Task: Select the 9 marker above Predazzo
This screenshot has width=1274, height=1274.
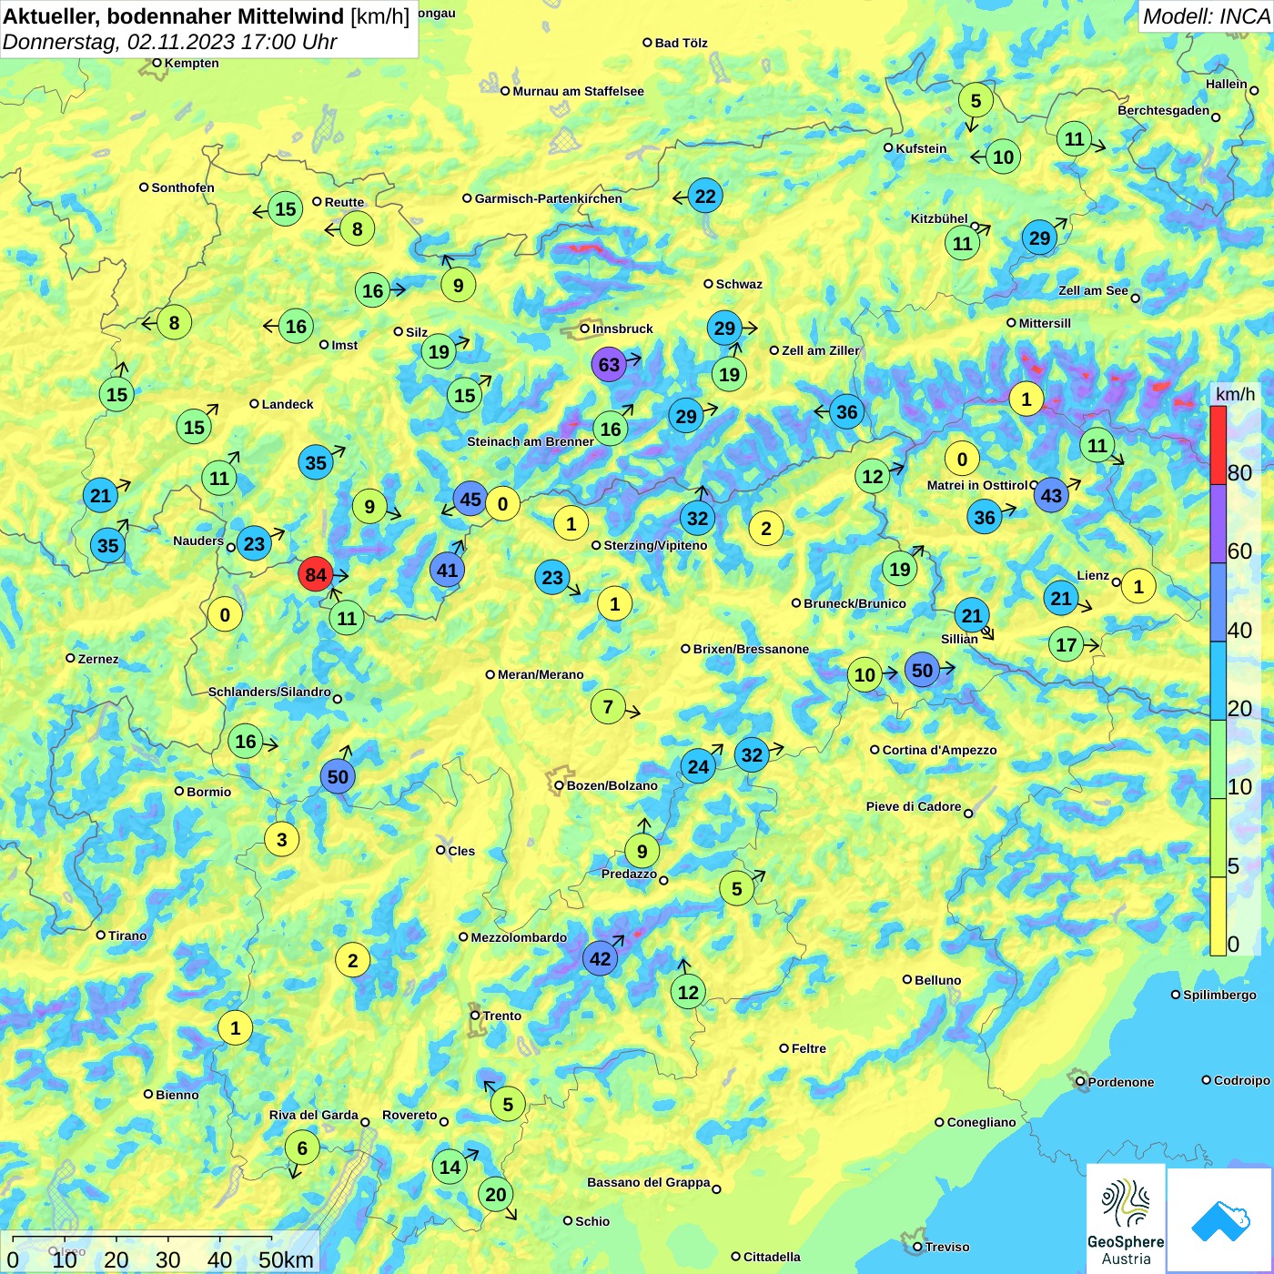Action: point(642,851)
